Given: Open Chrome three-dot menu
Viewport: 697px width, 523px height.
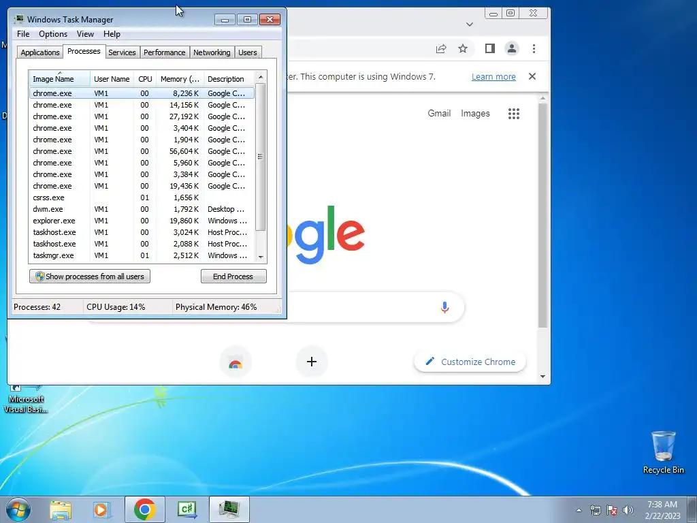Looking at the screenshot, I should coord(534,48).
